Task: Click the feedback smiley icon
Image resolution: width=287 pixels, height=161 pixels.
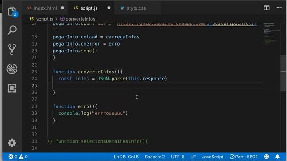Action: pos(266,157)
